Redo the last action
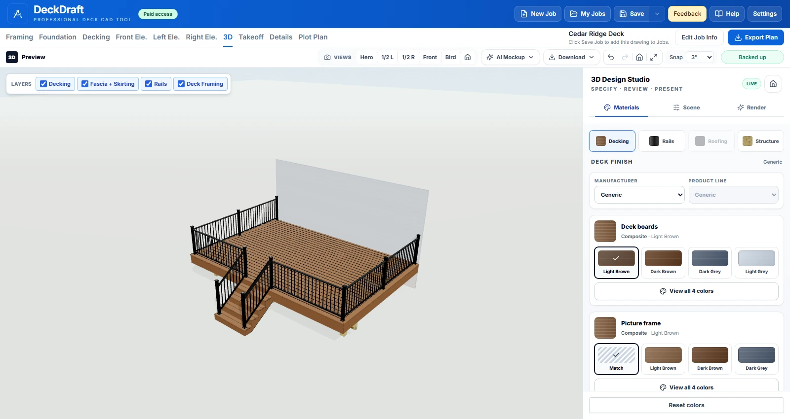Screen dimensions: 790x419 pyautogui.click(x=625, y=57)
